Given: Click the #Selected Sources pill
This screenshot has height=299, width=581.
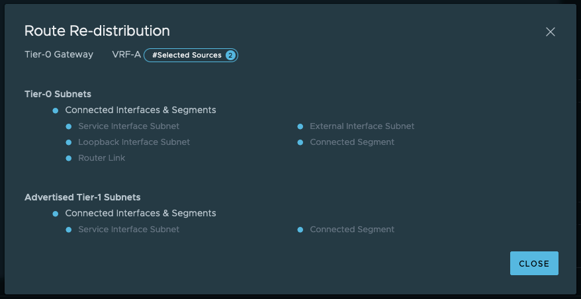Looking at the screenshot, I should pyautogui.click(x=187, y=55).
